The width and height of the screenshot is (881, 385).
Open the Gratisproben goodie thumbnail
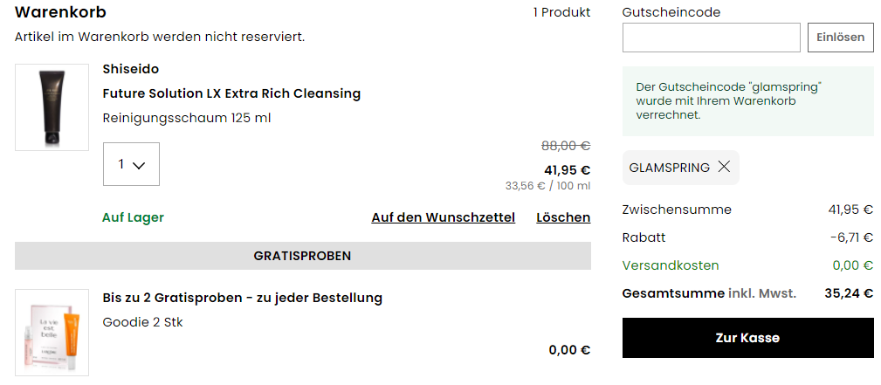[52, 333]
